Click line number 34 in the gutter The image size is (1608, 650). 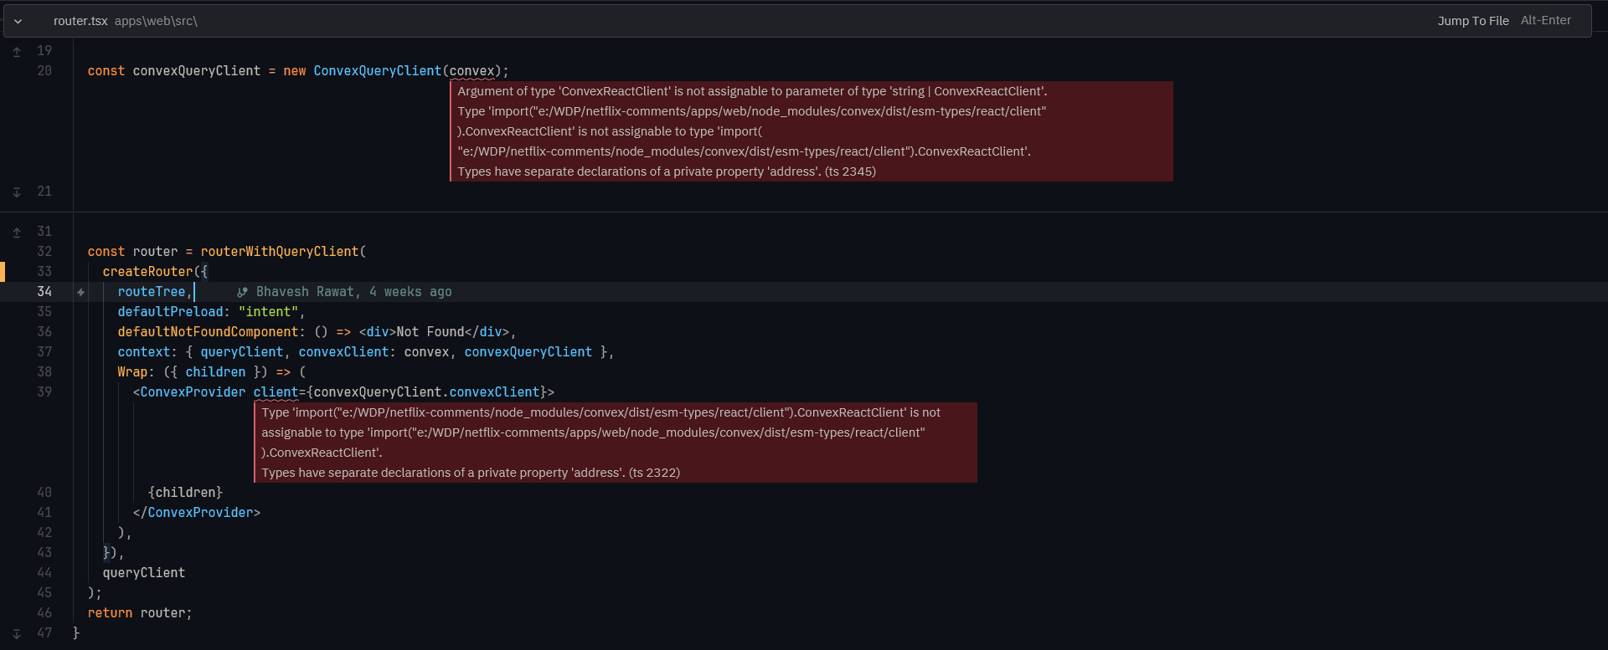point(44,292)
